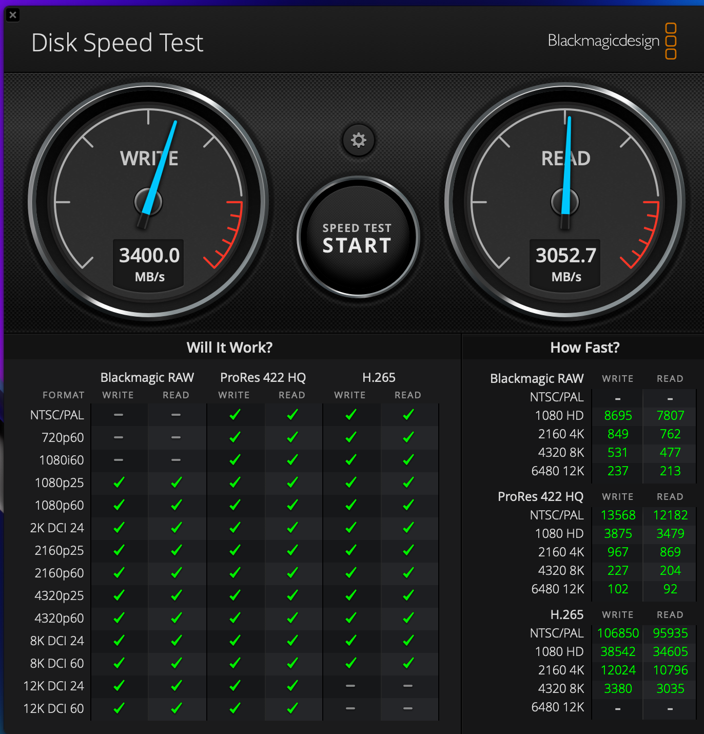Select the ProRes 4320 8K read value 204
Viewport: 704px width, 734px height.
[x=670, y=570]
